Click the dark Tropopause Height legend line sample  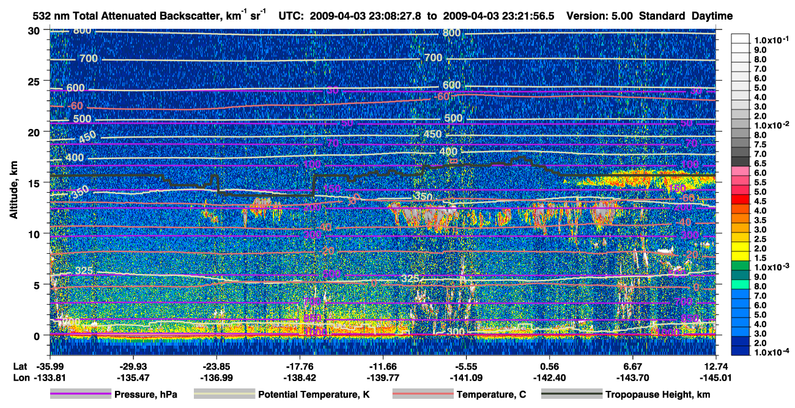click(x=571, y=395)
